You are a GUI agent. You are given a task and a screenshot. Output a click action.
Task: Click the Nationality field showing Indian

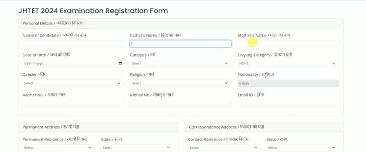[288, 83]
